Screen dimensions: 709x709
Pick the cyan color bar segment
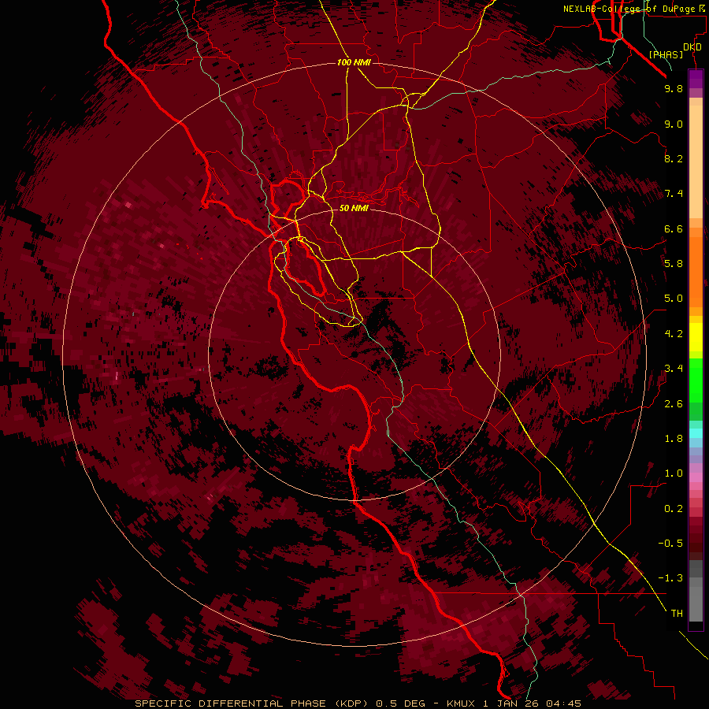[x=696, y=433]
